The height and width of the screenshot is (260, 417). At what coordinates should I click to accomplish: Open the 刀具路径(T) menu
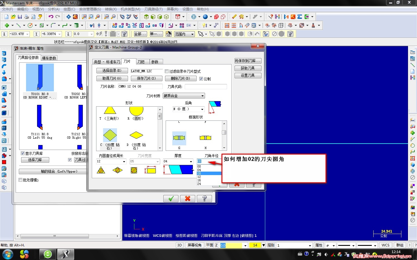pyautogui.click(x=153, y=9)
